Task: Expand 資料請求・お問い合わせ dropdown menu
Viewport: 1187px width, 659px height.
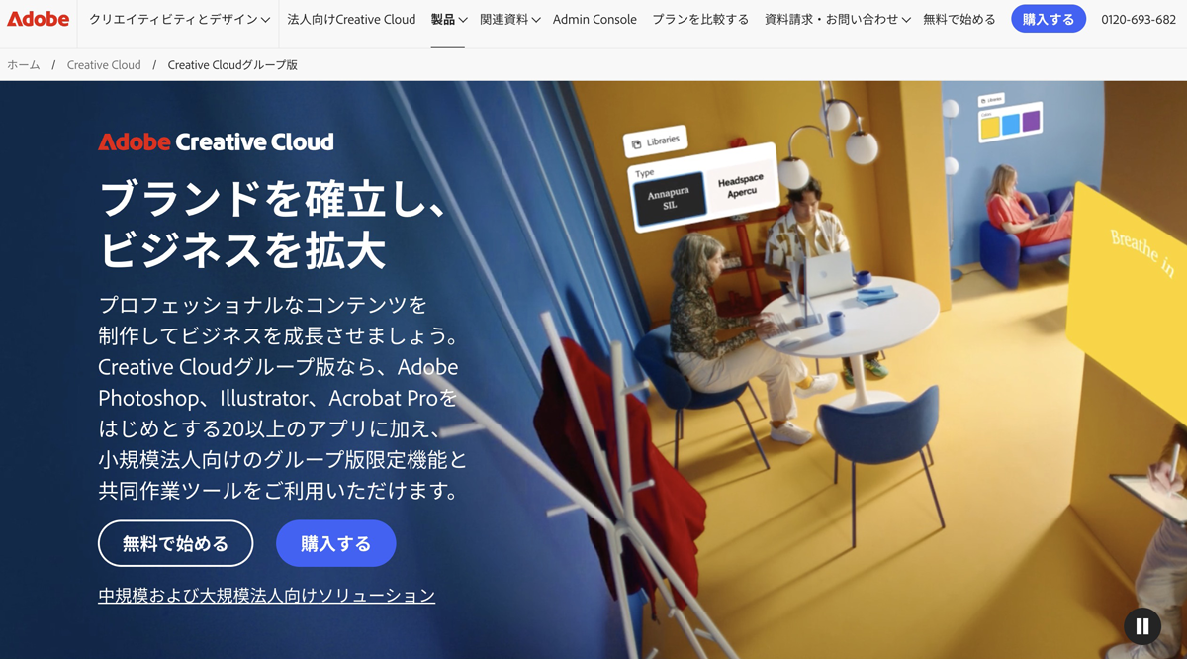Action: [837, 19]
